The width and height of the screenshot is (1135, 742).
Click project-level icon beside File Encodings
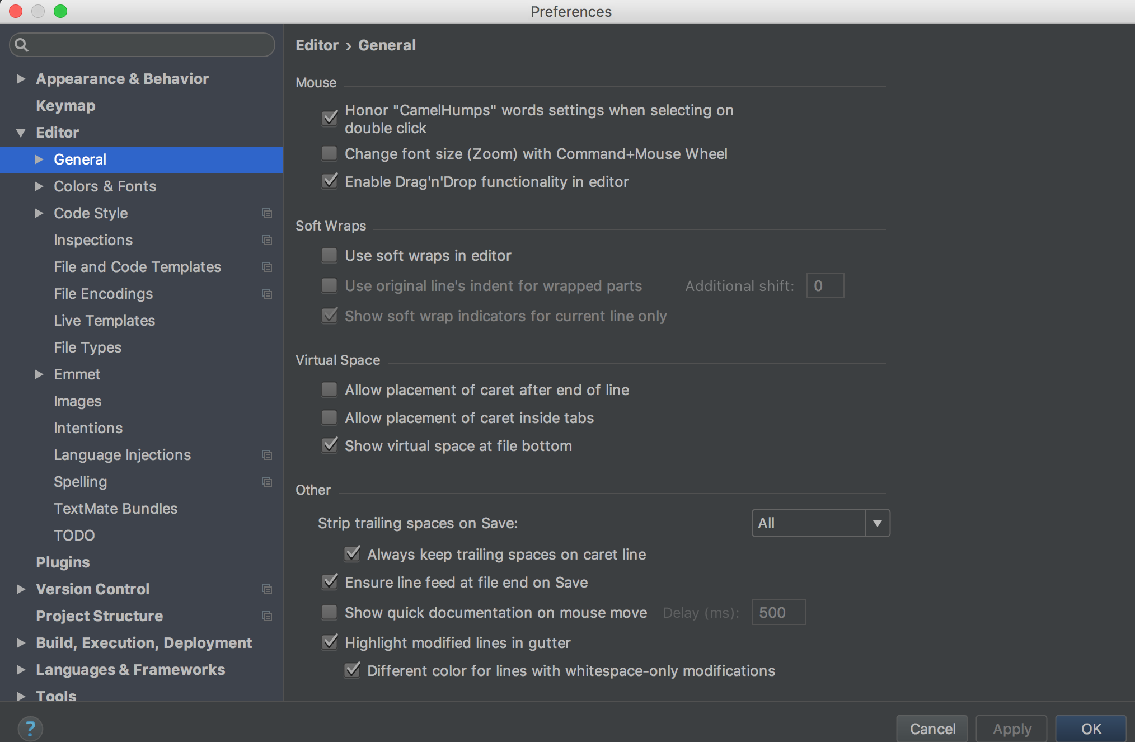(x=267, y=294)
